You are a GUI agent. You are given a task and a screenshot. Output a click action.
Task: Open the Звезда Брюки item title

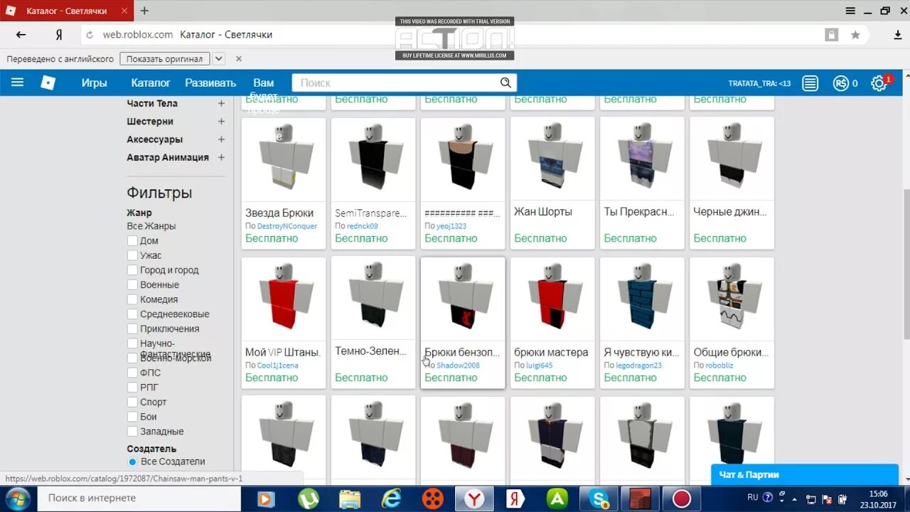pyautogui.click(x=279, y=213)
